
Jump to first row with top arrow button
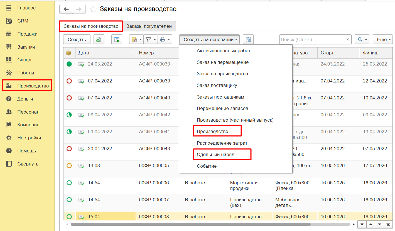(362, 224)
